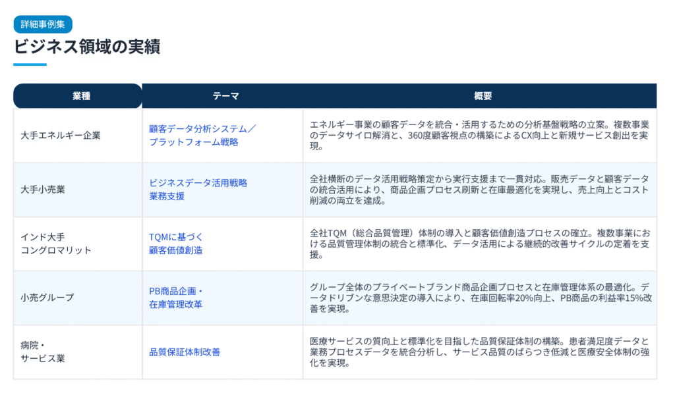Follow the TQMに基づく顧客価値創造 link
The width and height of the screenshot is (675, 399).
click(176, 244)
